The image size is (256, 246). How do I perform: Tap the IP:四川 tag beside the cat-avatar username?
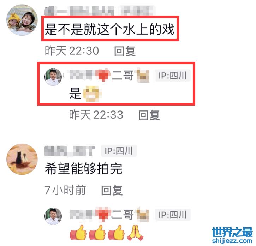coord(119,150)
